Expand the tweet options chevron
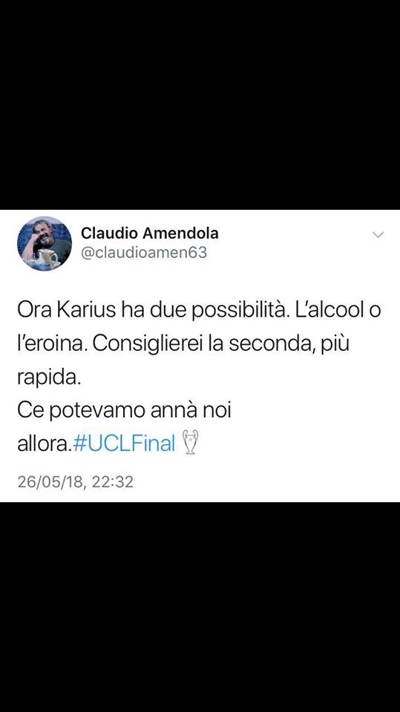The width and height of the screenshot is (400, 712). tap(378, 235)
